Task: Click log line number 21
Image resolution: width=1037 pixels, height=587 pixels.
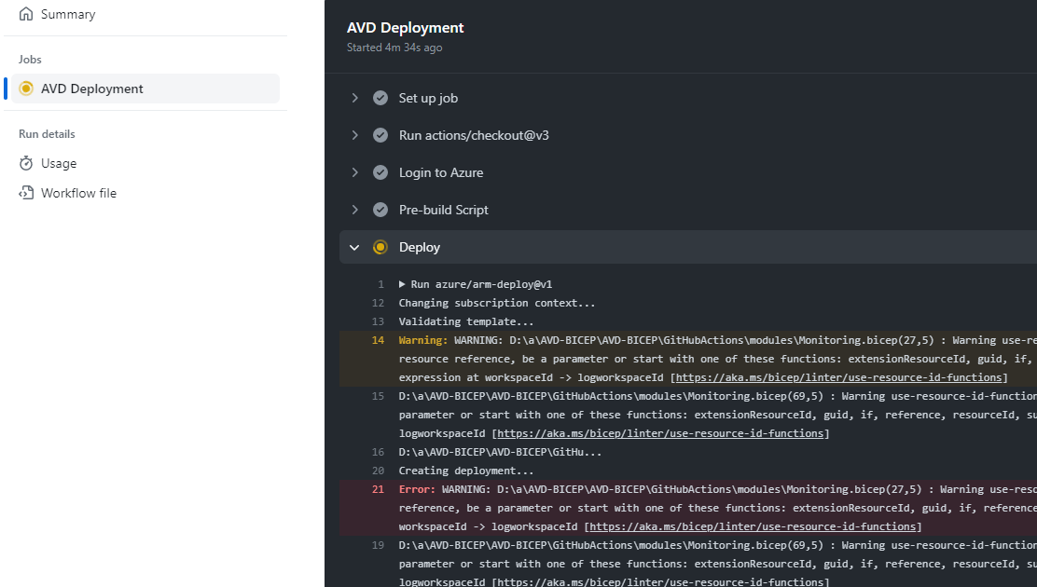Action: pyautogui.click(x=378, y=489)
